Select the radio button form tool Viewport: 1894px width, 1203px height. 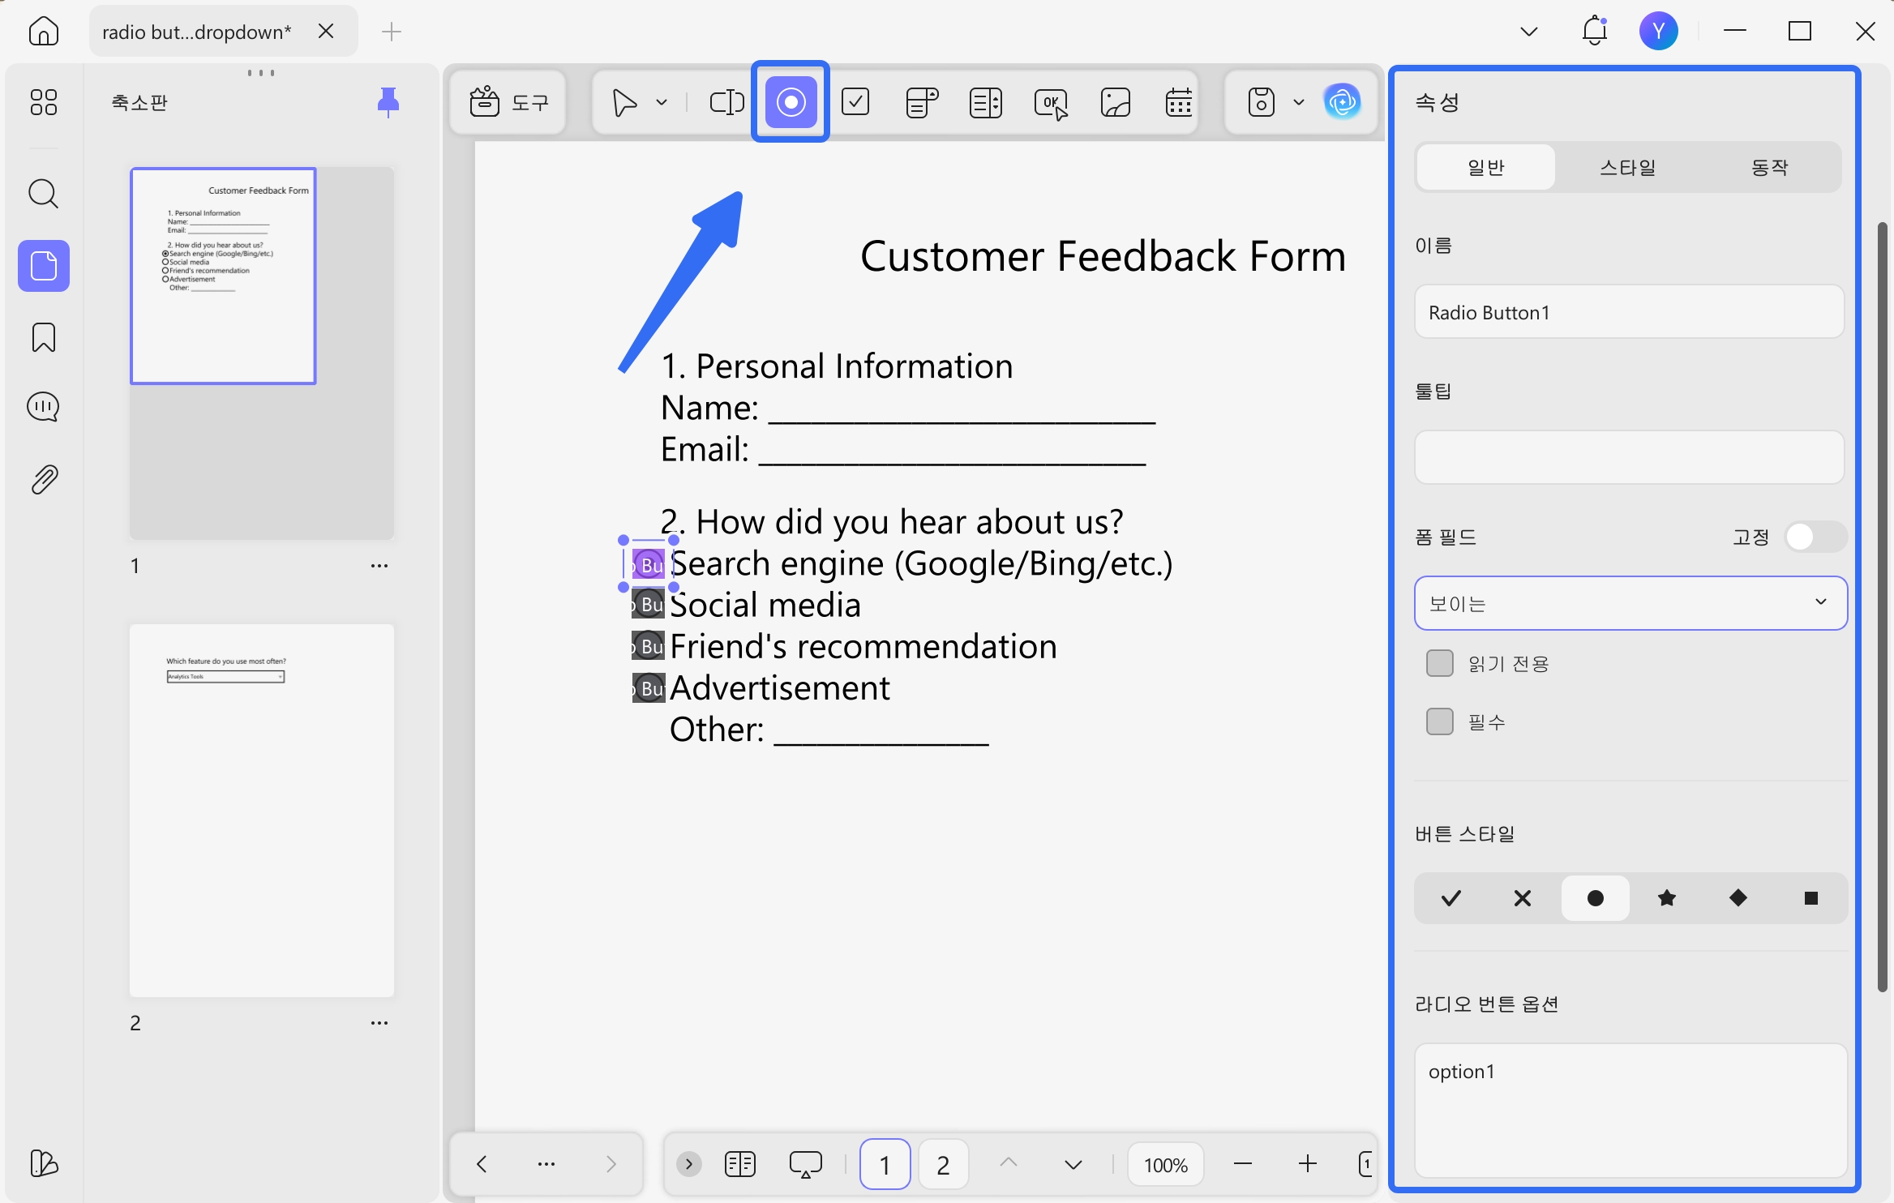point(791,102)
